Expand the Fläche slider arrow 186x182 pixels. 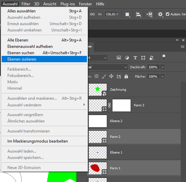pos(162,77)
